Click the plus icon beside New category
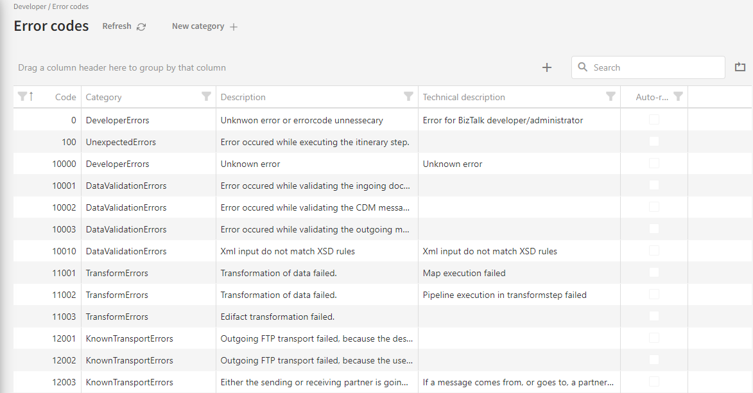This screenshot has height=393, width=753. [234, 27]
